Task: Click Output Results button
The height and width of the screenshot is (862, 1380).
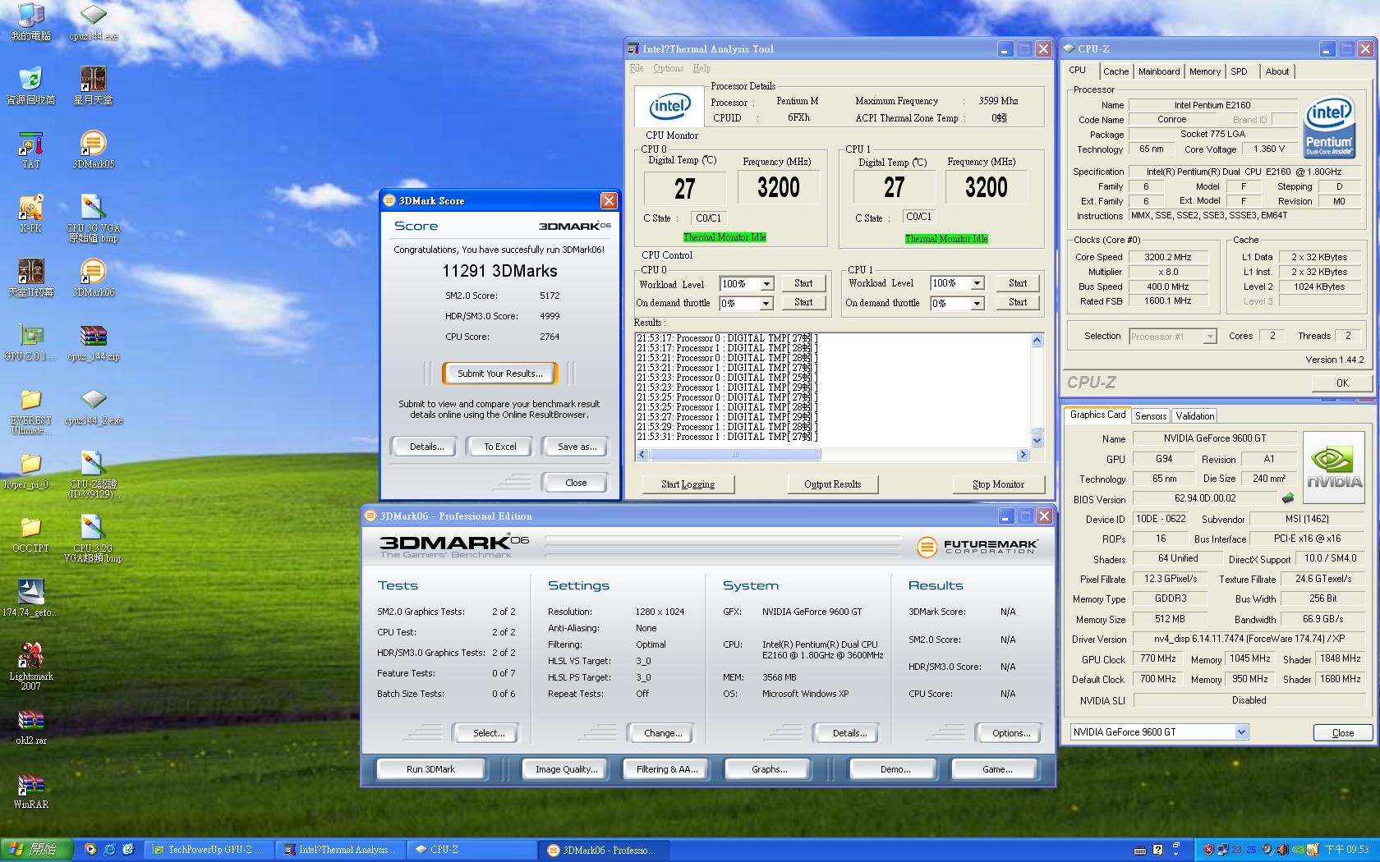Action: [832, 484]
